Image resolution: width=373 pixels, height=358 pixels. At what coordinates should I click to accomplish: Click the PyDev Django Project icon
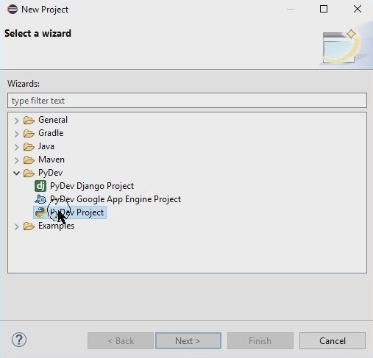pos(40,186)
